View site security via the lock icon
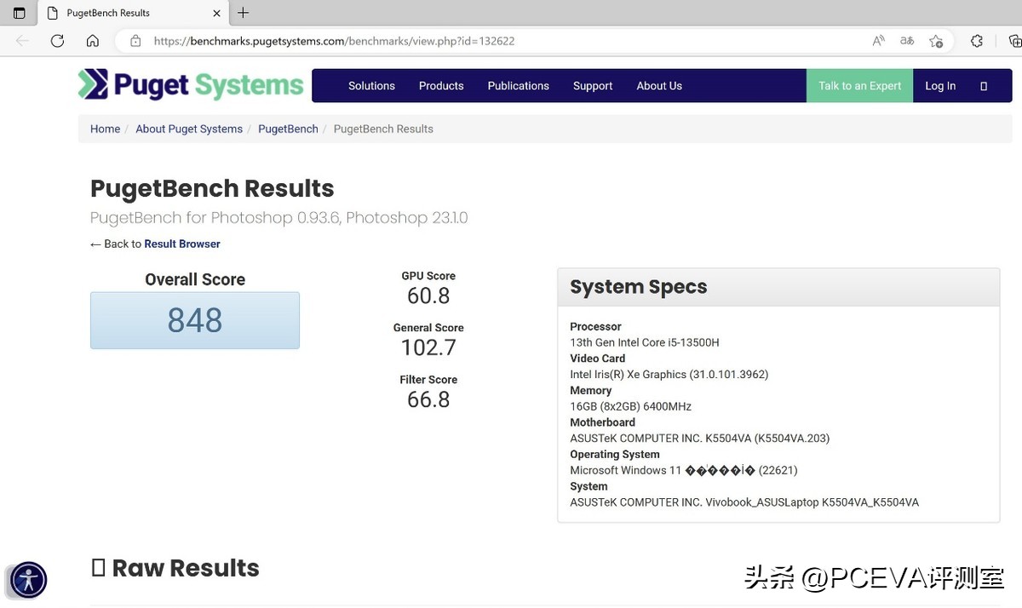The width and height of the screenshot is (1022, 608). pyautogui.click(x=135, y=40)
